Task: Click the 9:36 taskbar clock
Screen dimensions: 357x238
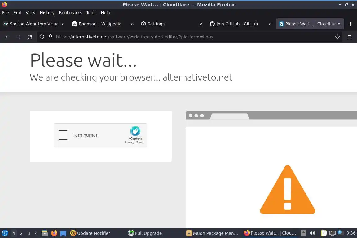Action: [x=351, y=233]
